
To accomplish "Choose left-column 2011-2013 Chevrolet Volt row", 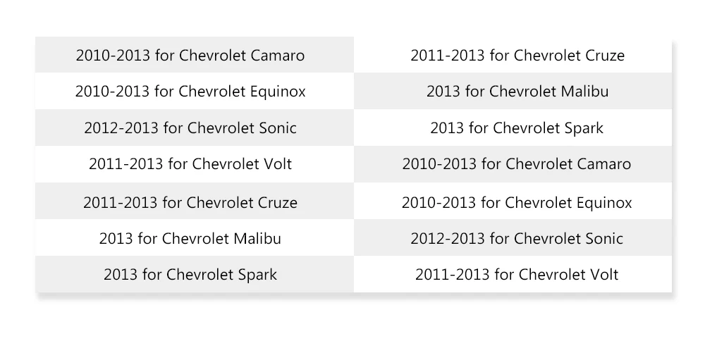I will point(195,164).
